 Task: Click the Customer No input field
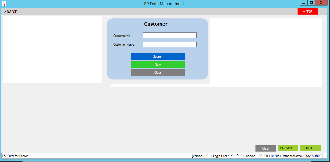[x=170, y=35]
